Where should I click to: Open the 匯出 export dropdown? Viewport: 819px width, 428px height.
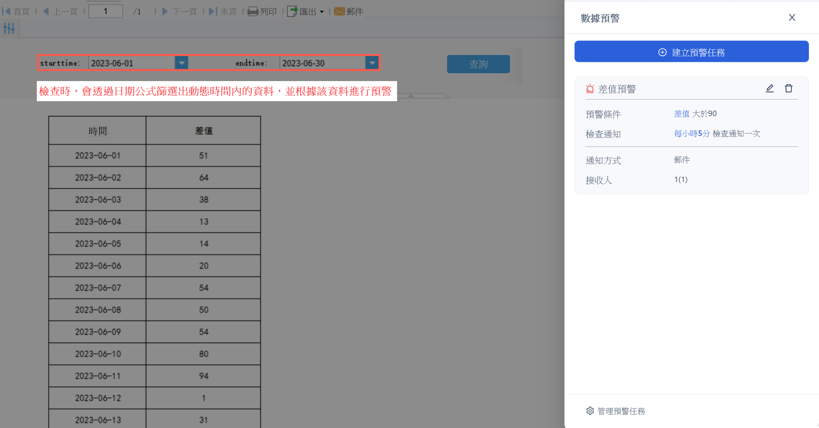click(306, 11)
